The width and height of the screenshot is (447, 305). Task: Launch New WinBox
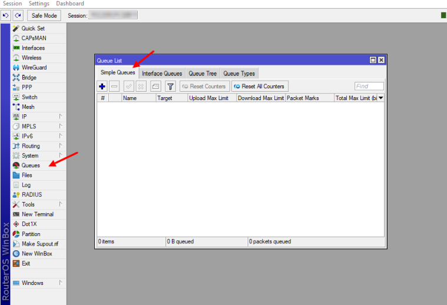pos(38,254)
